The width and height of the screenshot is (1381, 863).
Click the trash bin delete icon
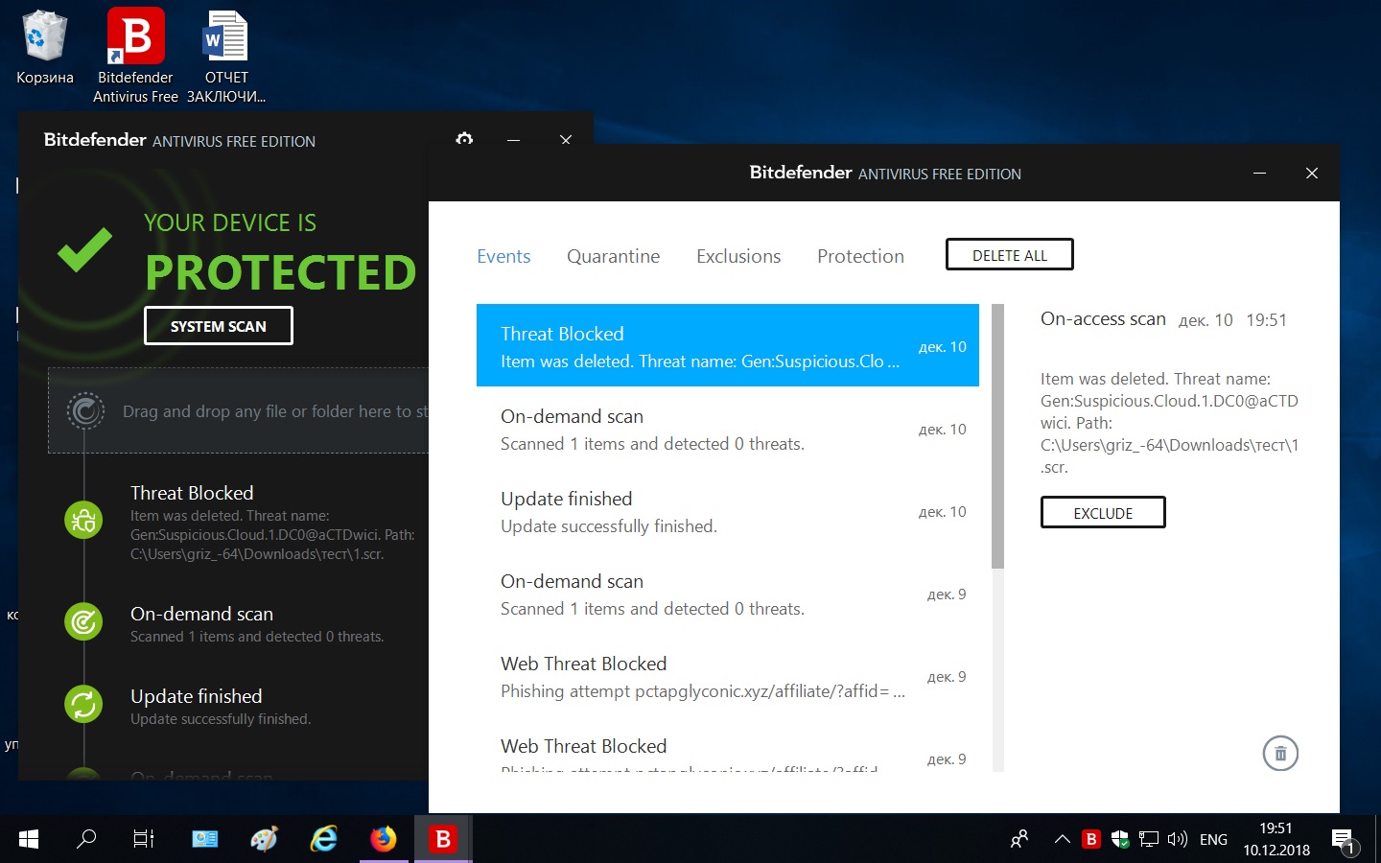tap(1280, 754)
